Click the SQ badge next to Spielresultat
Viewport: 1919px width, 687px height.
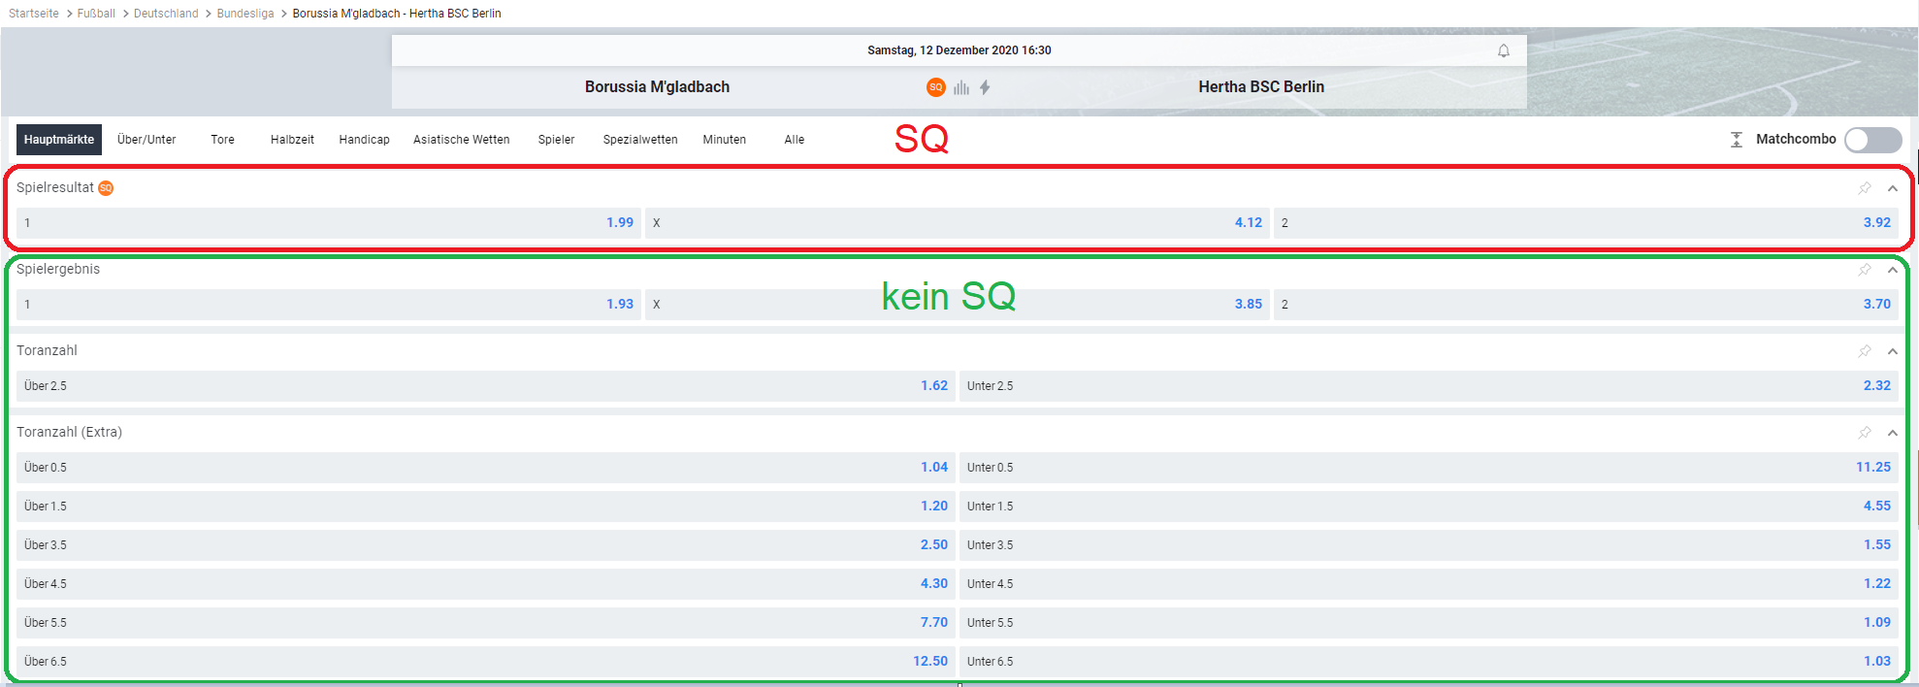[106, 188]
